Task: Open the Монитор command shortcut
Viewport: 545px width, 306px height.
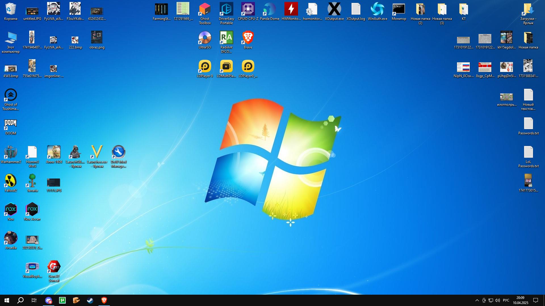Action: click(399, 12)
